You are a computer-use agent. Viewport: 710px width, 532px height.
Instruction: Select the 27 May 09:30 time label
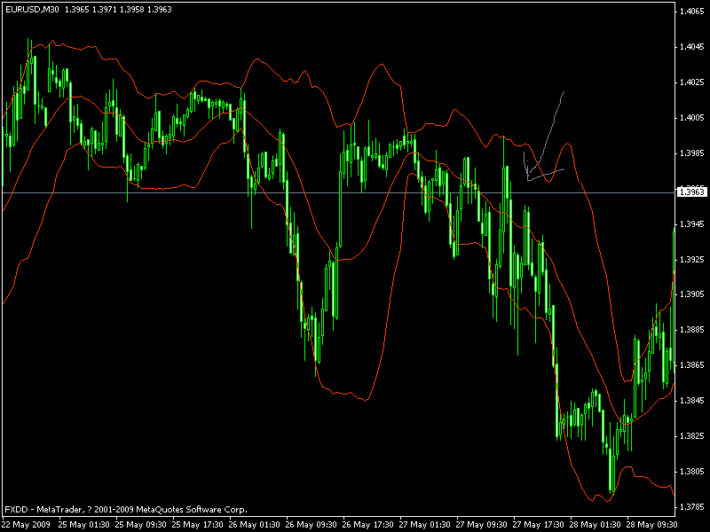[x=481, y=525]
